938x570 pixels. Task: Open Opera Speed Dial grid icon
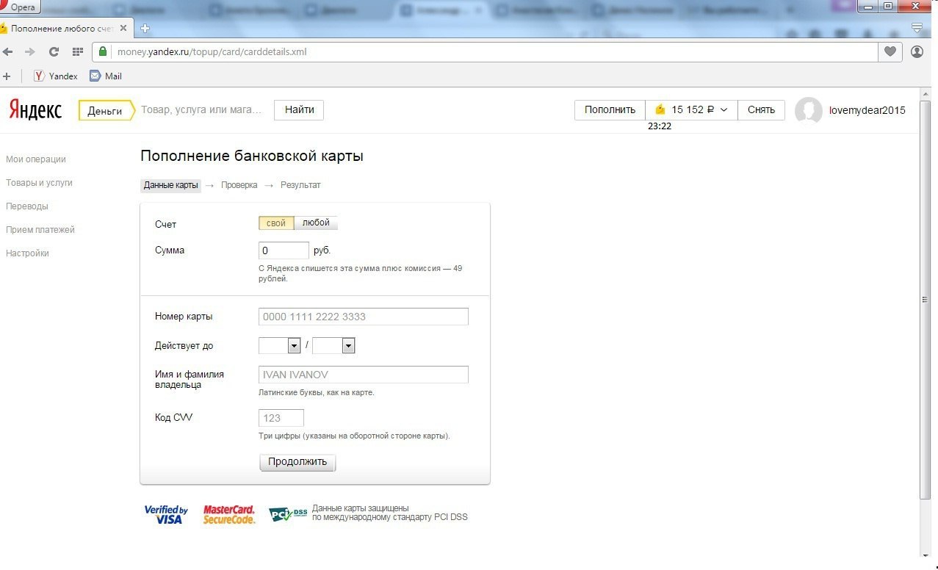[x=77, y=51]
